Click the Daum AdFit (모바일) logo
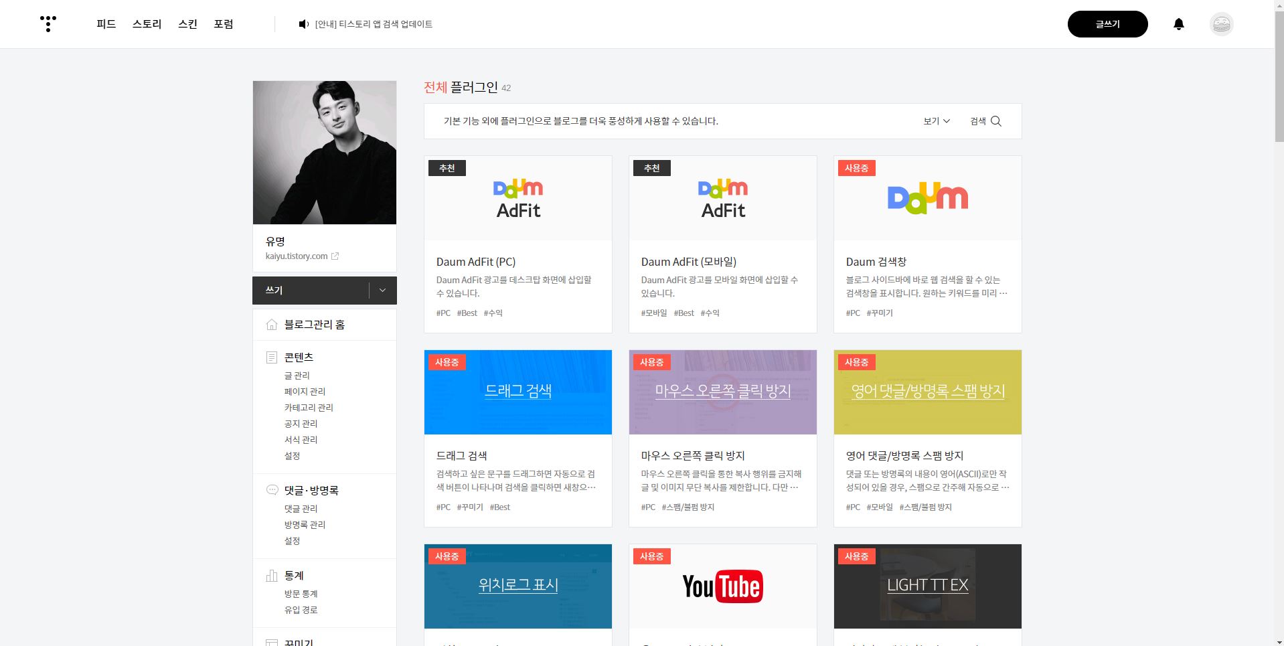The height and width of the screenshot is (646, 1284). (723, 198)
